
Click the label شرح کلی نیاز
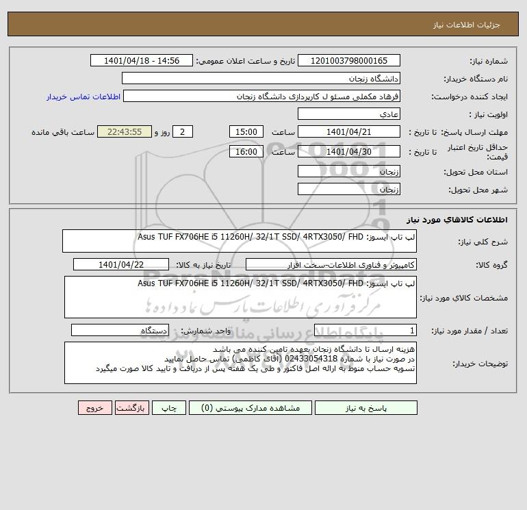point(483,242)
